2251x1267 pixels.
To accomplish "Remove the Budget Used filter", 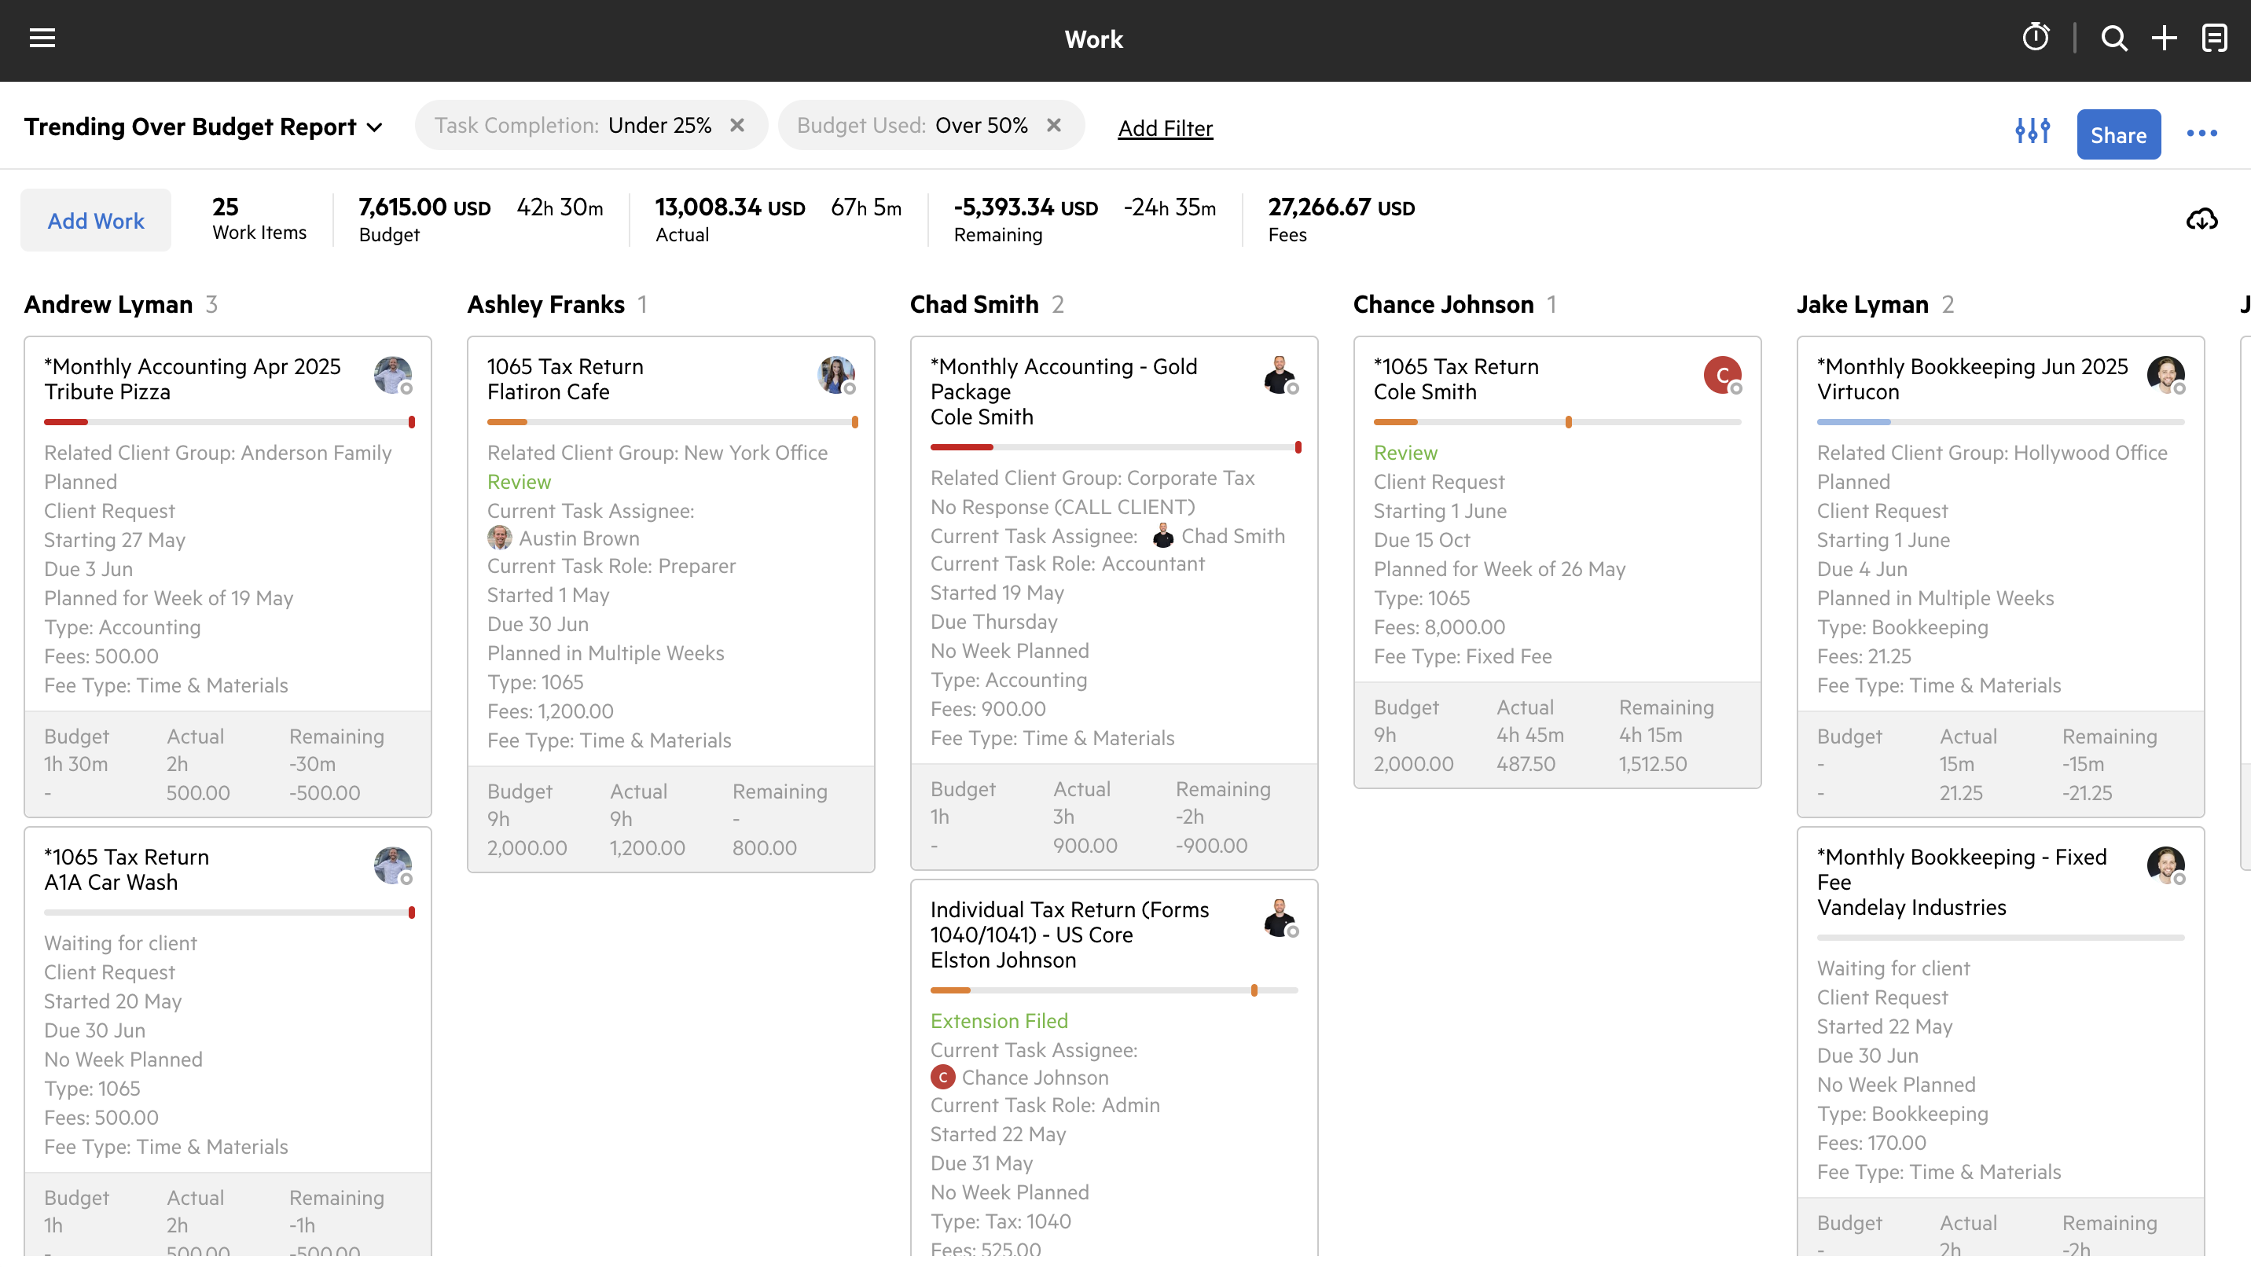I will (1053, 126).
